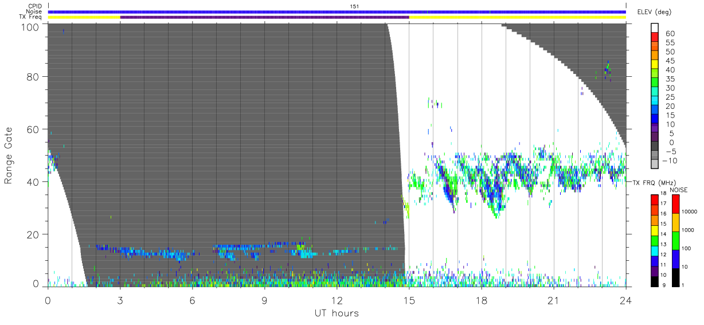The height and width of the screenshot is (325, 704).
Task: Click the UT hours axis title
Action: pos(337,313)
